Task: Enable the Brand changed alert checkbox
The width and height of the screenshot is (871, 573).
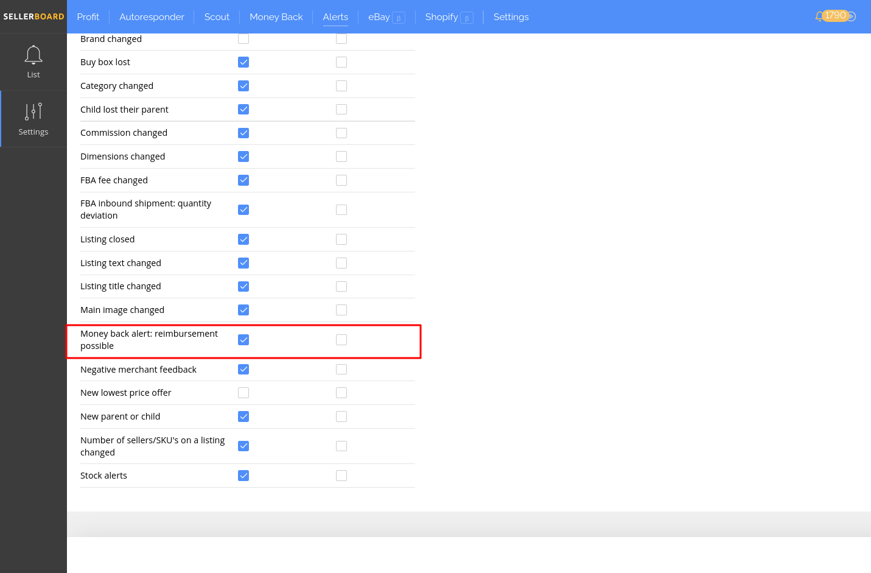Action: pos(243,38)
